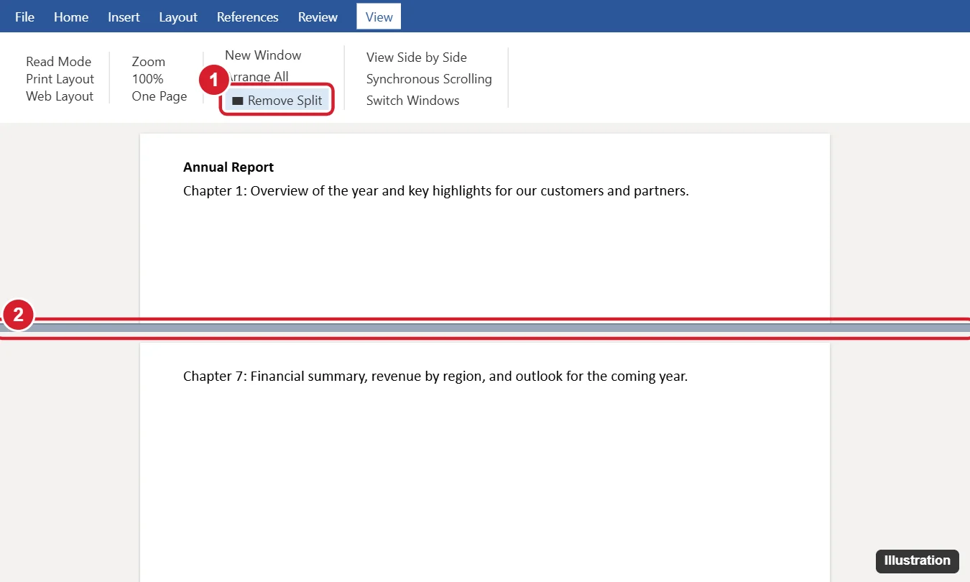The height and width of the screenshot is (582, 970).
Task: Click the Remove Split button
Action: (x=277, y=101)
